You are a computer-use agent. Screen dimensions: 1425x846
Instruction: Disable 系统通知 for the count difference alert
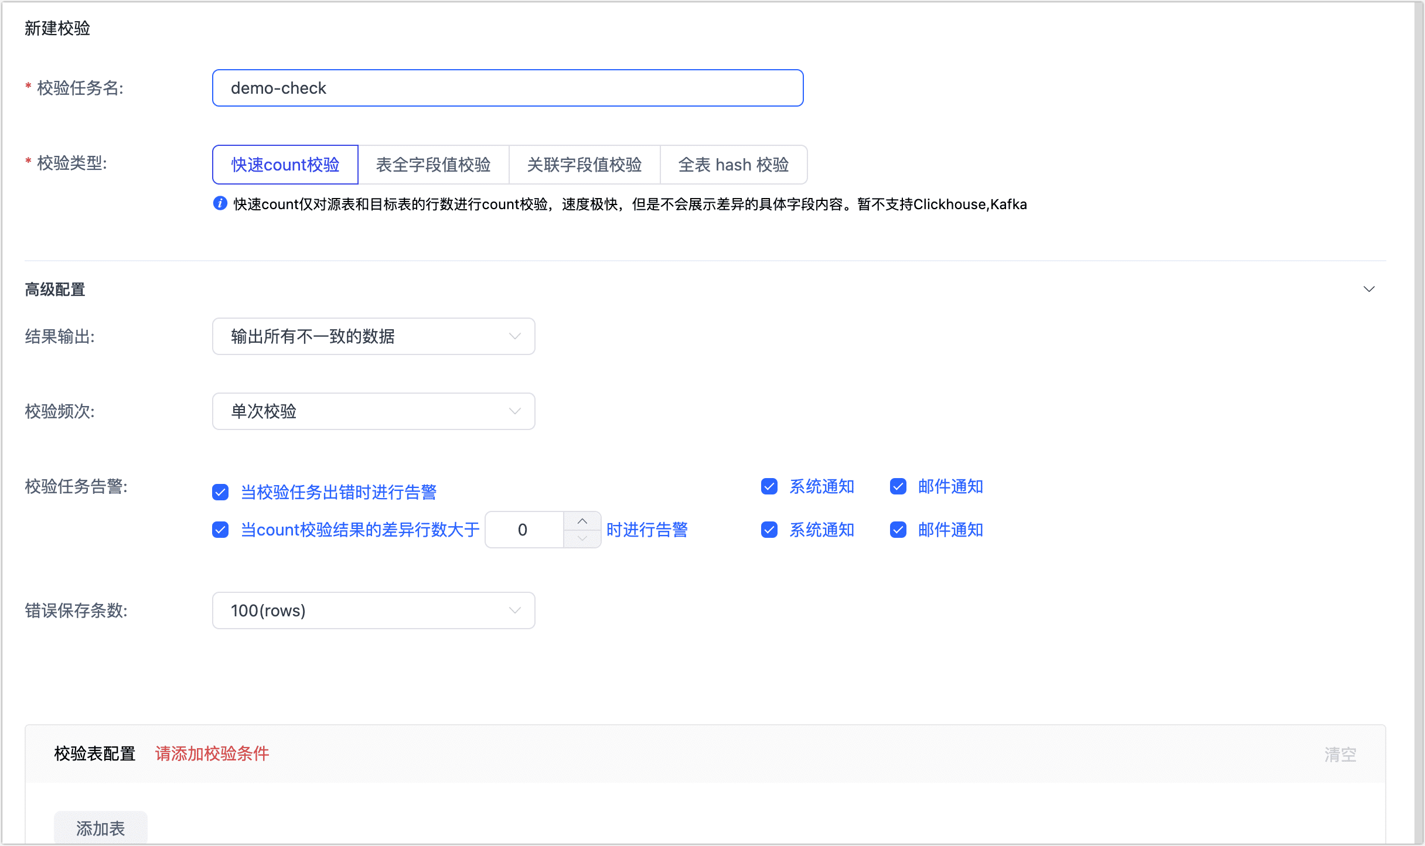(769, 530)
